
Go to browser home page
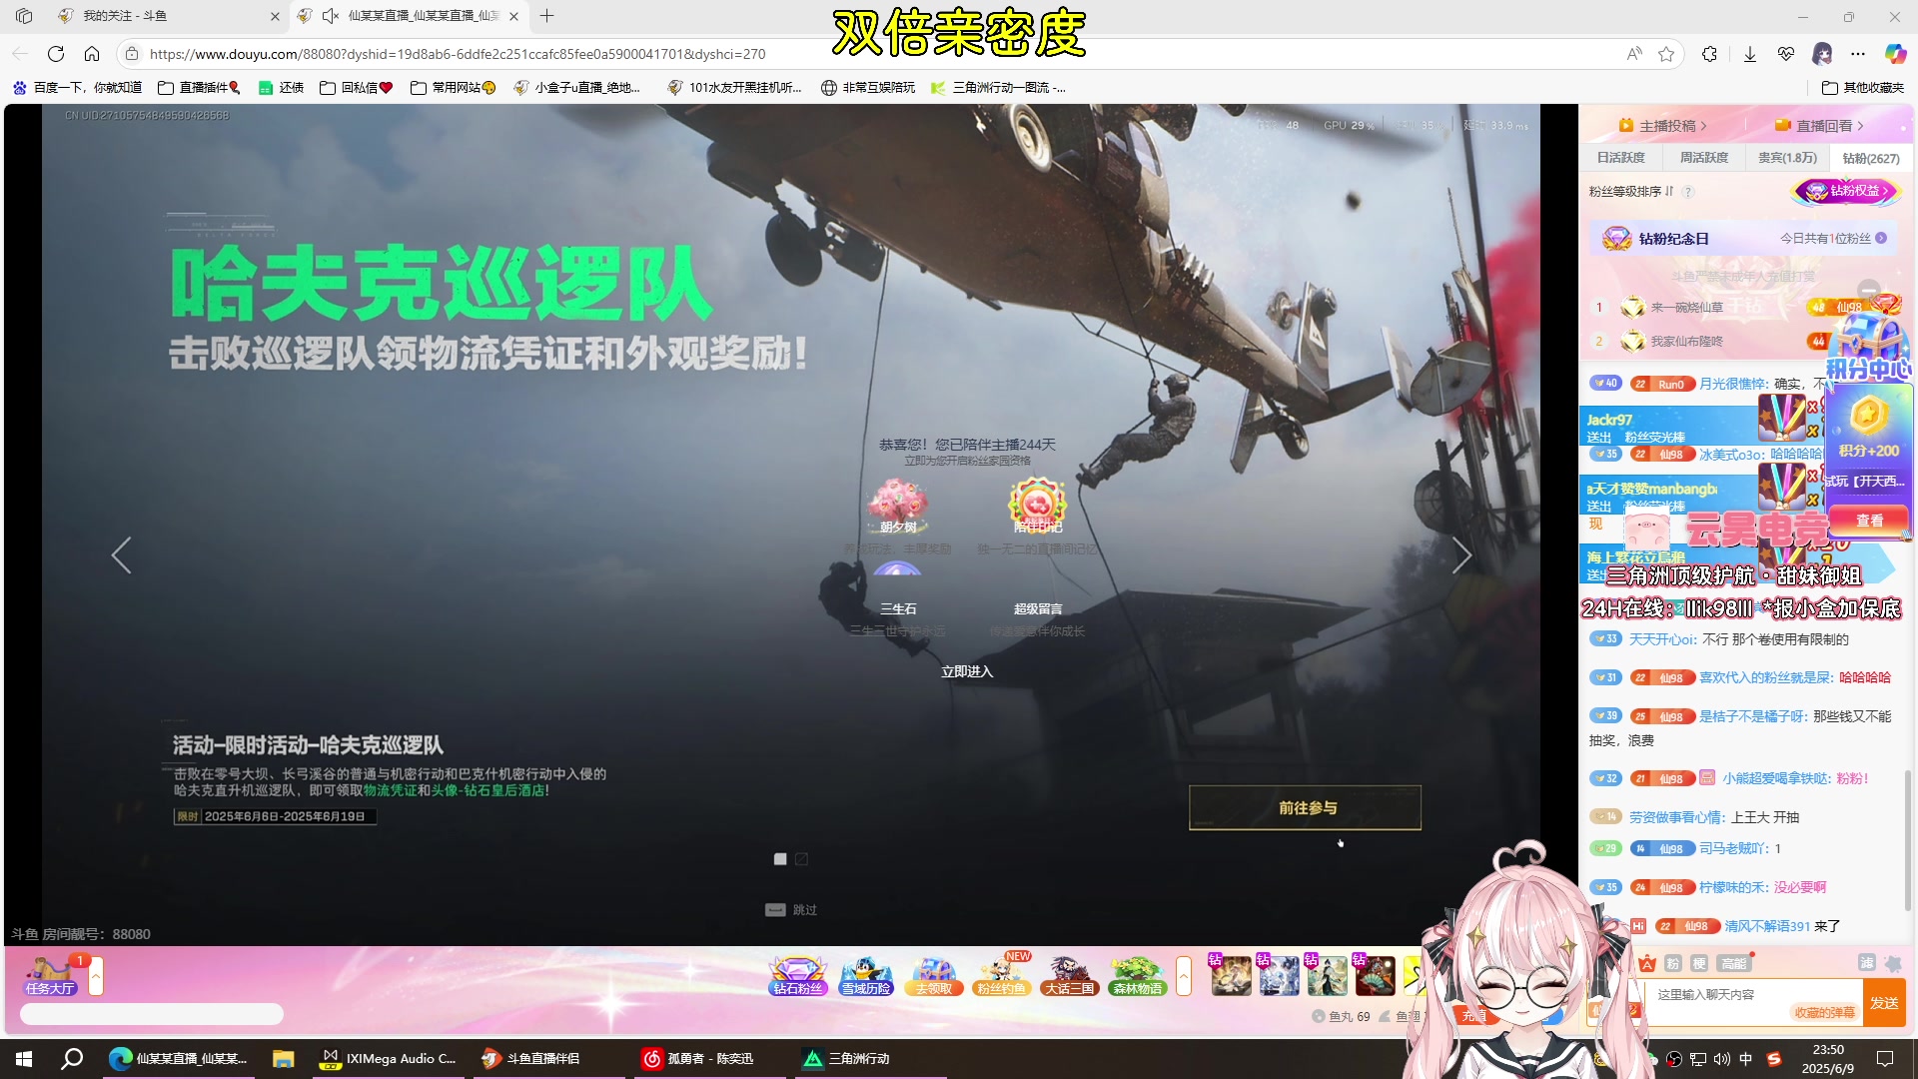(x=92, y=54)
